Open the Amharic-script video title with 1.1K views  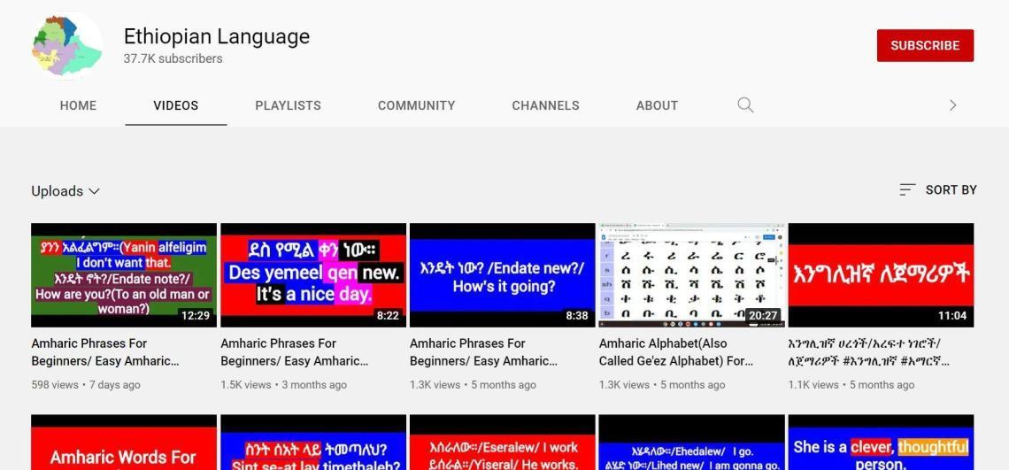point(869,352)
